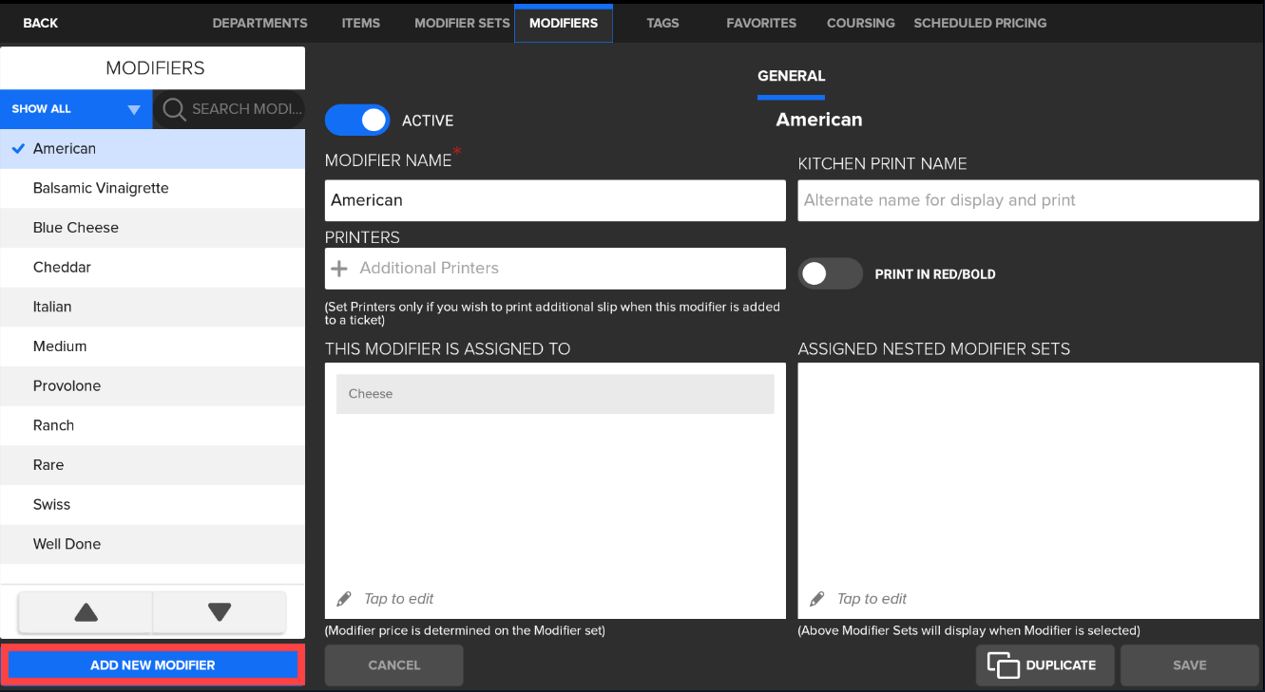This screenshot has width=1265, height=692.
Task: Toggle the Active switch off
Action: pyautogui.click(x=357, y=121)
